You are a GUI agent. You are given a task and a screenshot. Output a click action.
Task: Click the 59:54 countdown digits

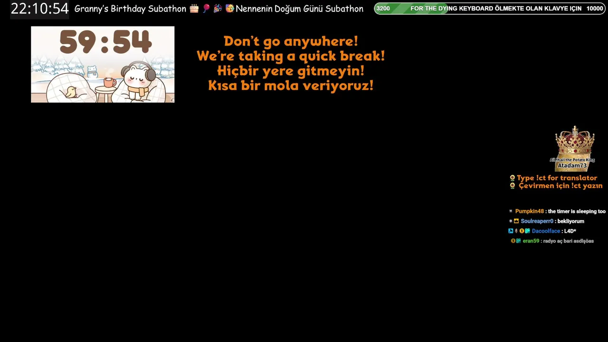pyautogui.click(x=105, y=43)
